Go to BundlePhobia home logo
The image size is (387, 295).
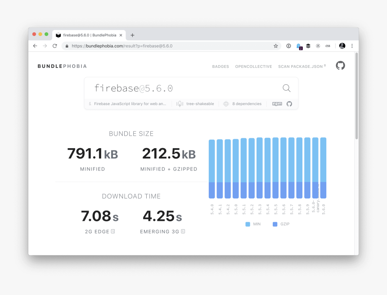pos(62,66)
